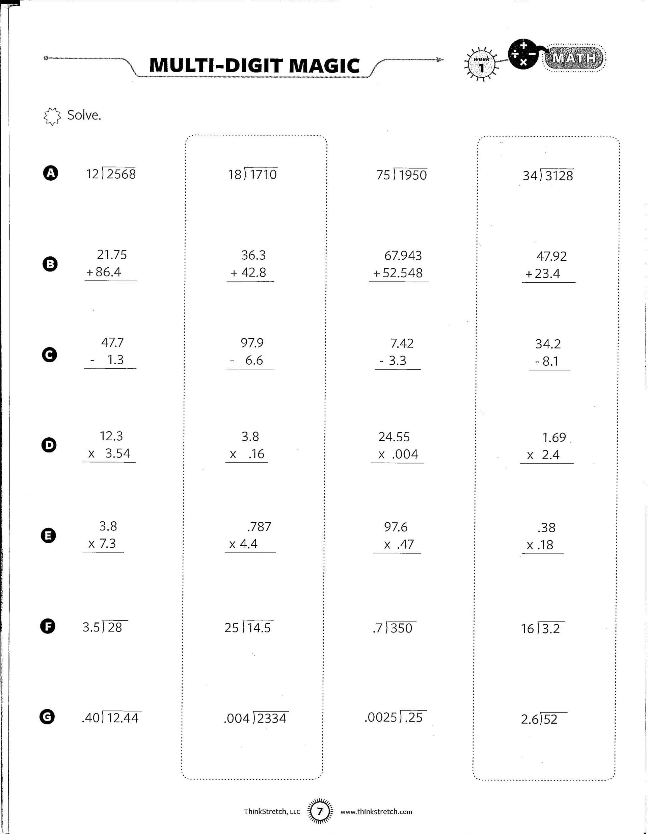The height and width of the screenshot is (834, 648).
Task: Click the row B circle label
Action: (x=50, y=264)
